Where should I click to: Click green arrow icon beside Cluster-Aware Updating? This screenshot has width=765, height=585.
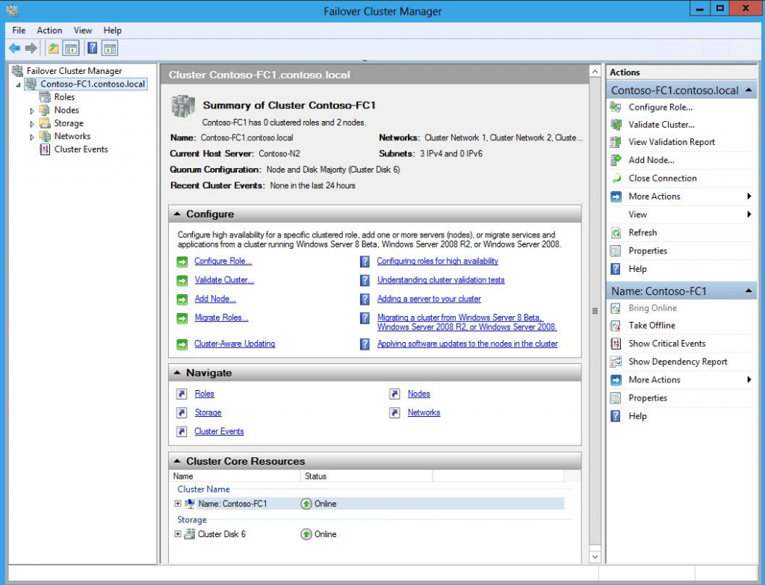(x=182, y=344)
